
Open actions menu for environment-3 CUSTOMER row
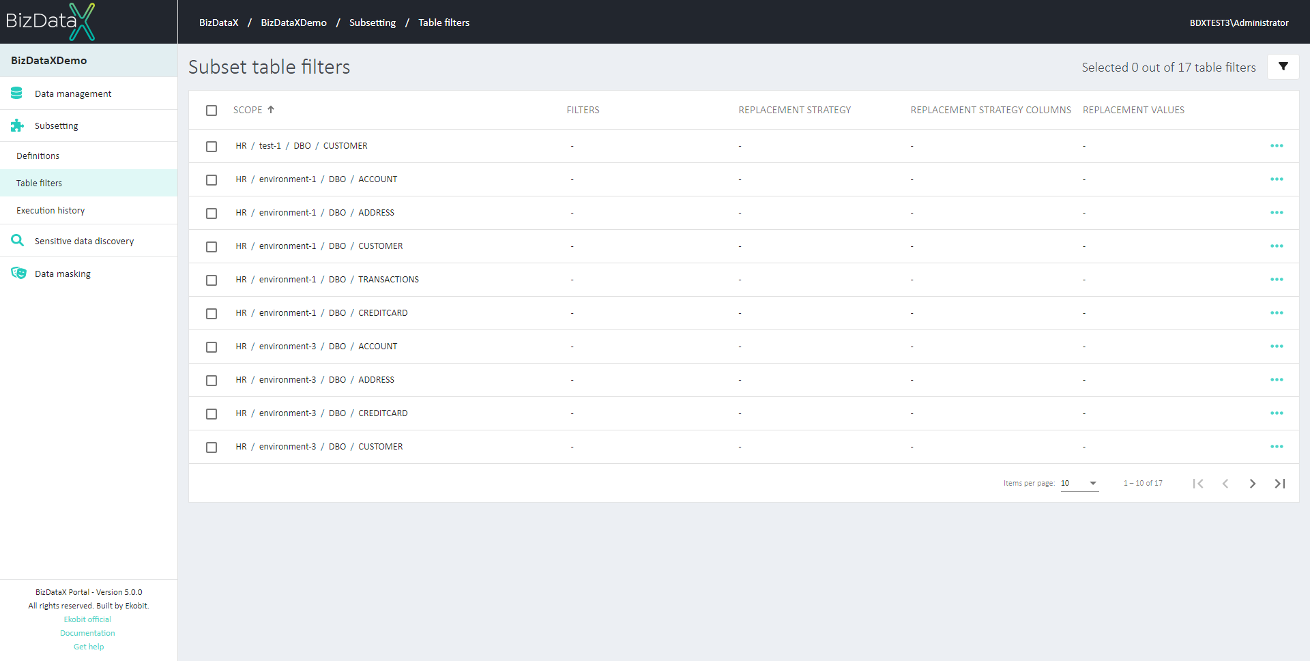click(1277, 447)
